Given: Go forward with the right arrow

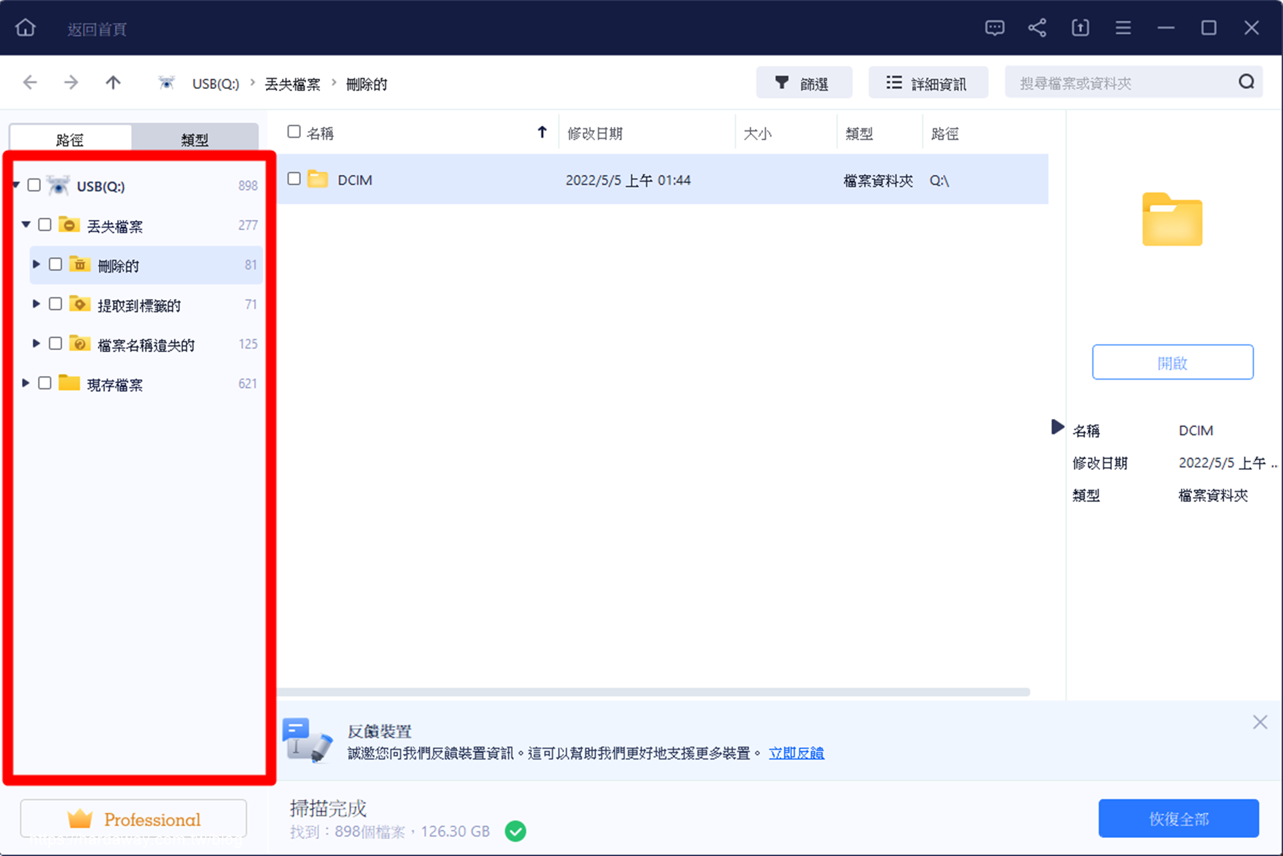Looking at the screenshot, I should [x=71, y=82].
